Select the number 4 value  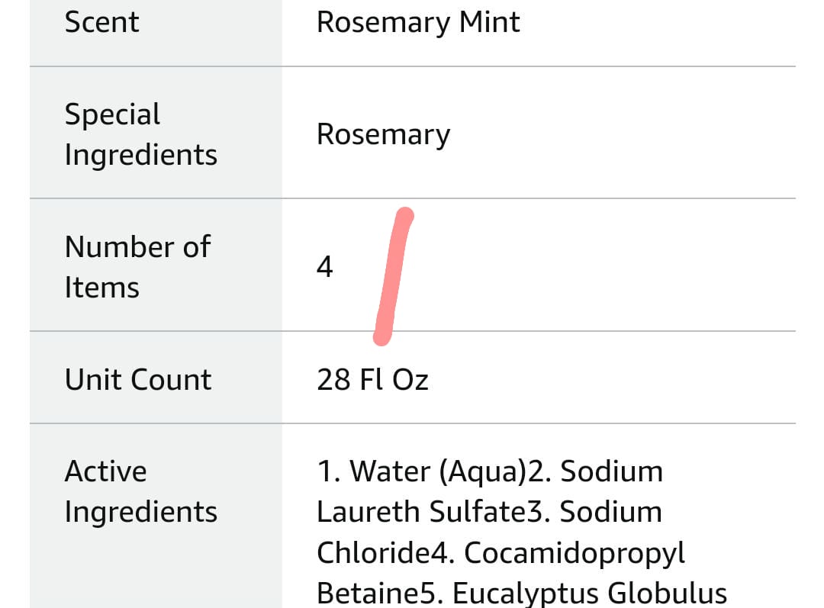pos(325,266)
